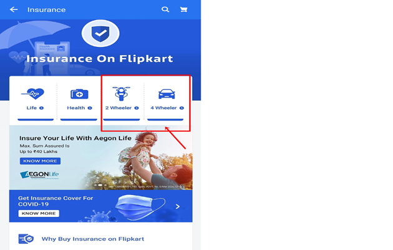393x250 pixels.
Task: Tap the 4 Wheeler car icon
Action: coord(167,94)
